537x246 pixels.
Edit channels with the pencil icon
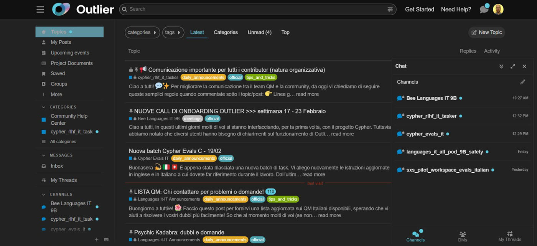(522, 82)
